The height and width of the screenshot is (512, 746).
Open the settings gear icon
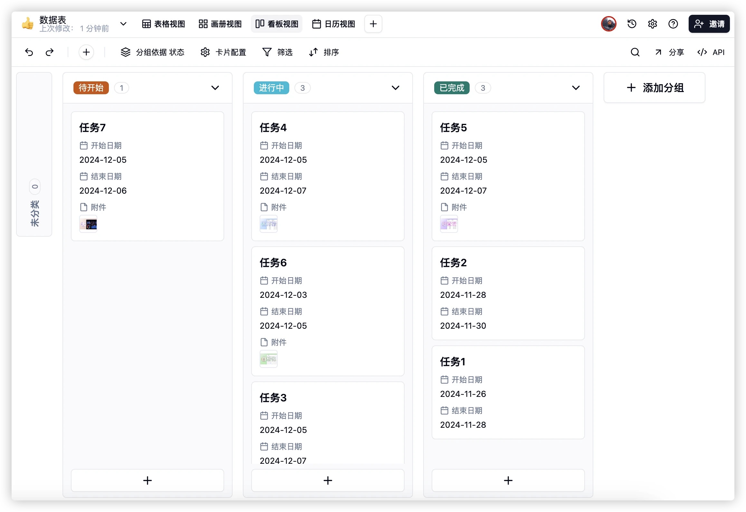point(652,24)
